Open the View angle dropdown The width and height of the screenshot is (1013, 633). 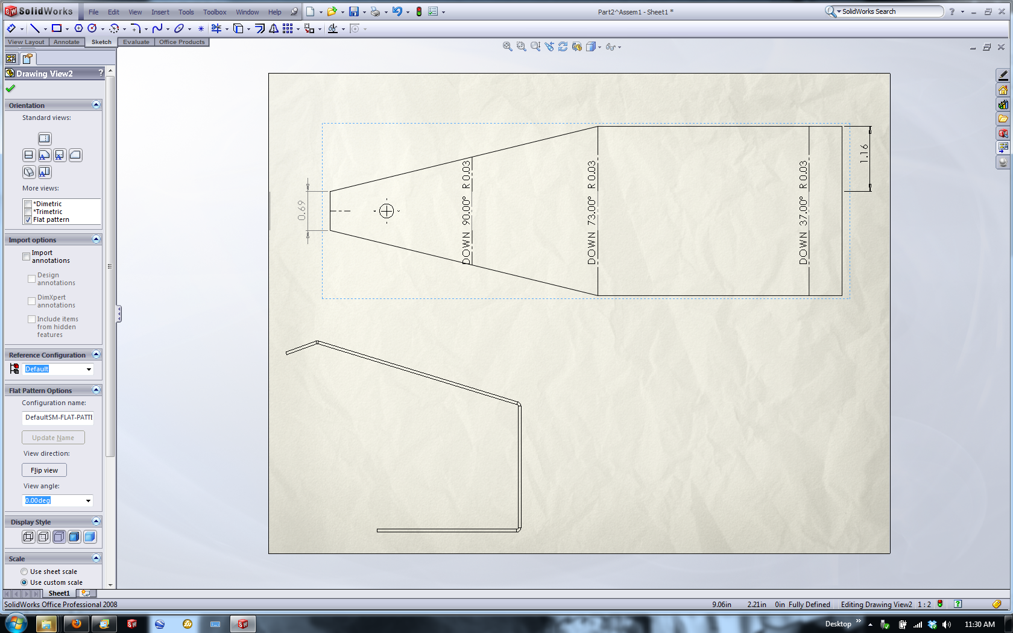click(x=88, y=500)
